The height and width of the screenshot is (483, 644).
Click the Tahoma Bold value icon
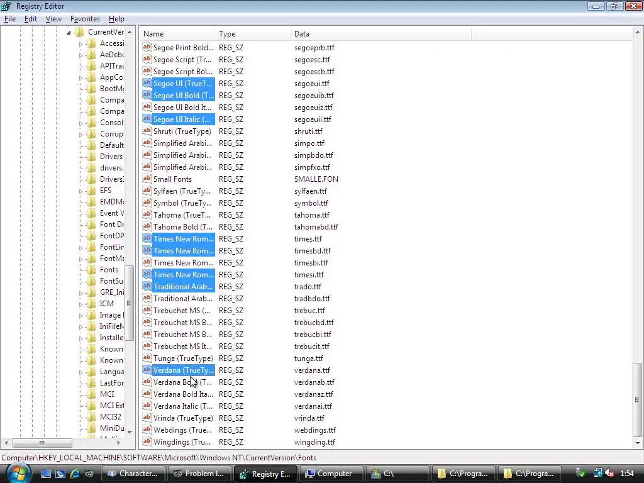pos(147,226)
